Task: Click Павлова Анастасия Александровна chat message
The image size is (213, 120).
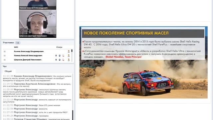Action: [37, 85]
